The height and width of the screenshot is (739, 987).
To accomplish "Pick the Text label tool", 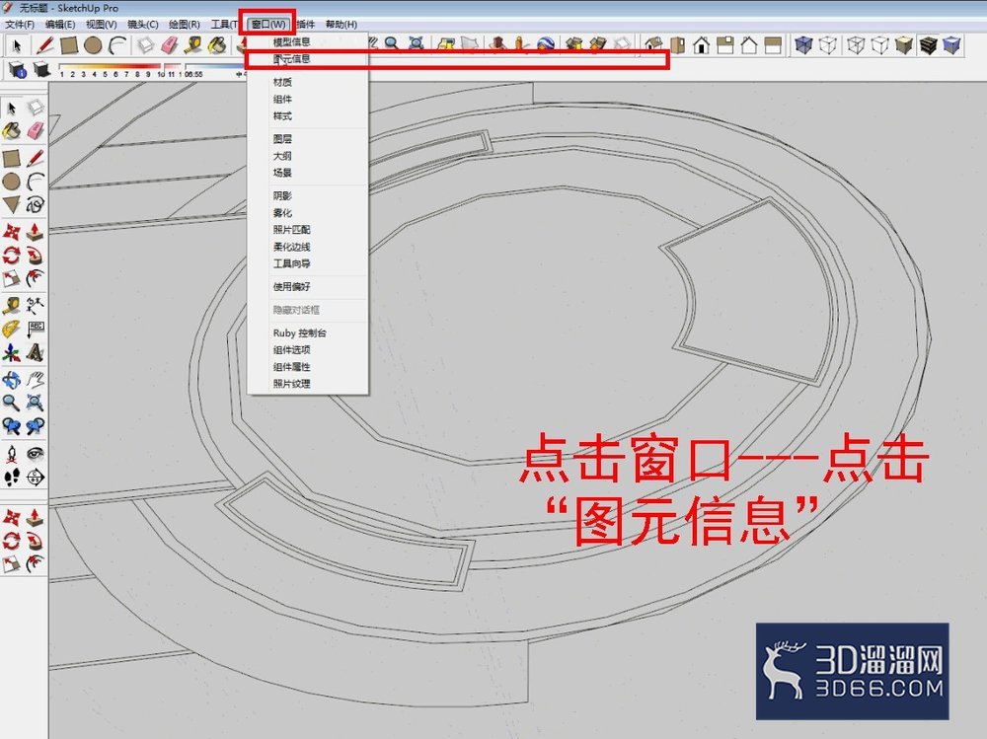I will (36, 329).
